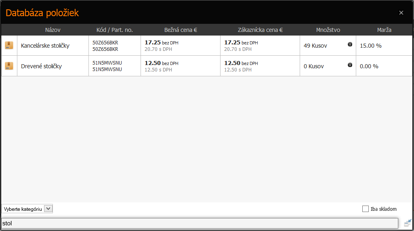Viewport: 414px width, 231px height.
Task: Click the package icon for Drevené stoličky
Action: [x=9, y=66]
